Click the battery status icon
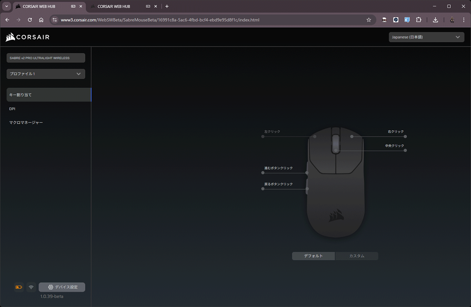This screenshot has height=307, width=471. (19, 287)
